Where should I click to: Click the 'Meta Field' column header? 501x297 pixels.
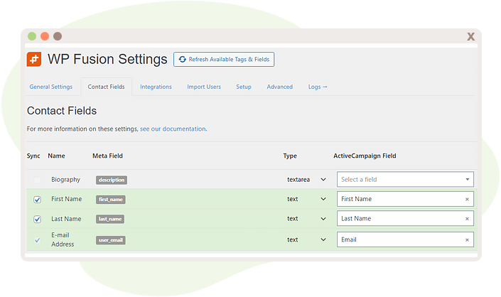click(108, 156)
